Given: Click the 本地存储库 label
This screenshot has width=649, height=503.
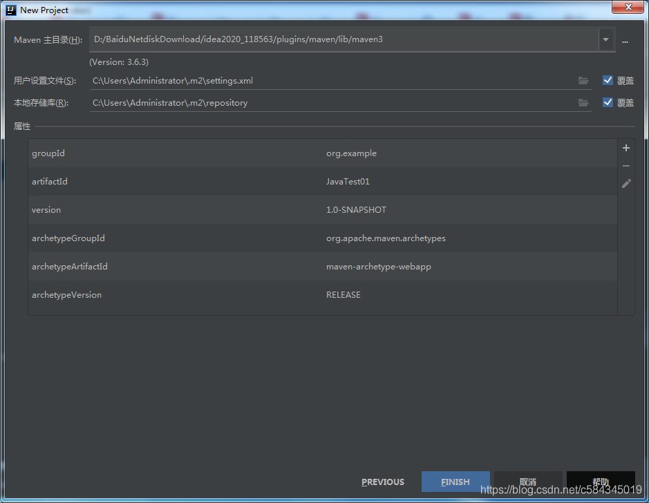Looking at the screenshot, I should (41, 102).
